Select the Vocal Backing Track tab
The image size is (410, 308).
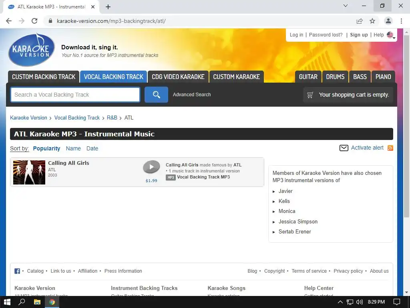pyautogui.click(x=113, y=77)
